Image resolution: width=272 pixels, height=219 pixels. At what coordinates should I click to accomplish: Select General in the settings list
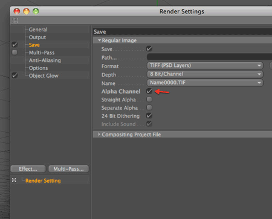point(38,30)
